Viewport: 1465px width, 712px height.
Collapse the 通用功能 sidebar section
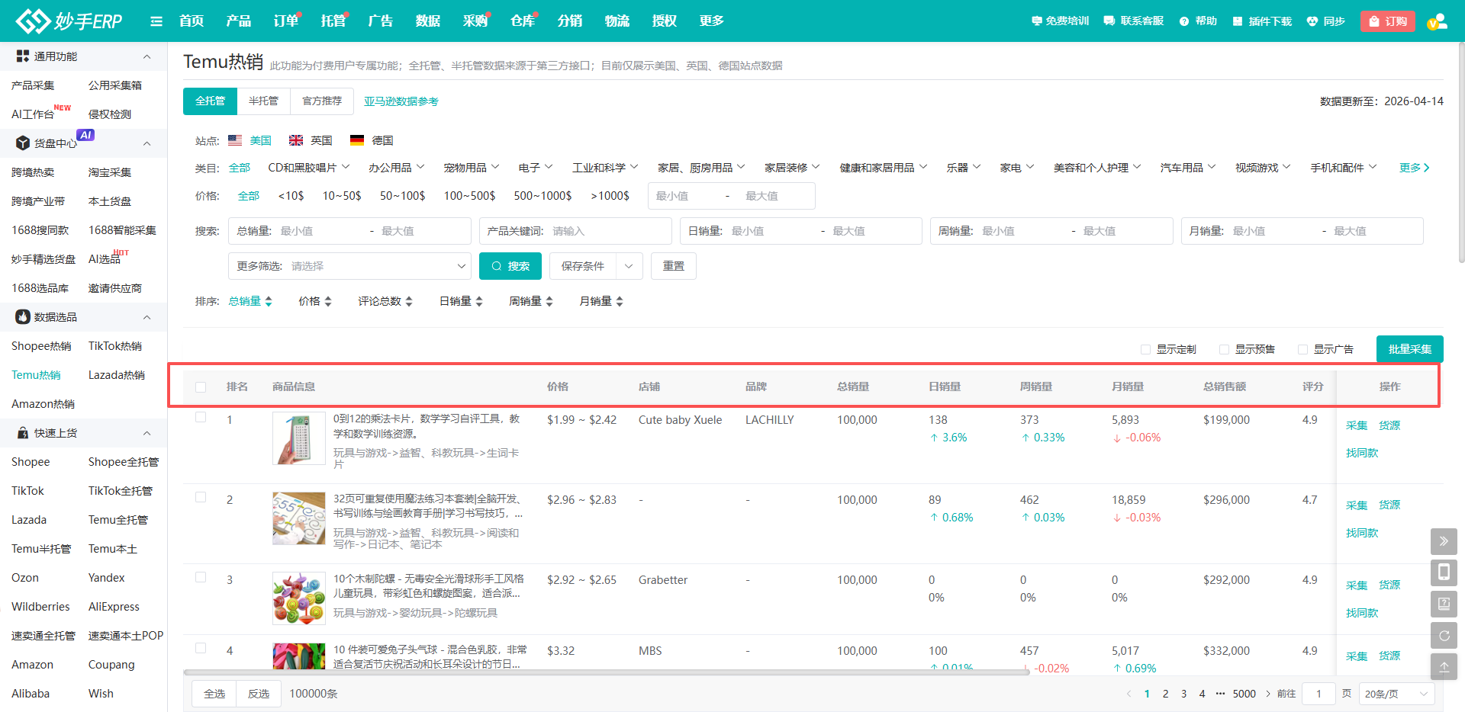pos(147,56)
